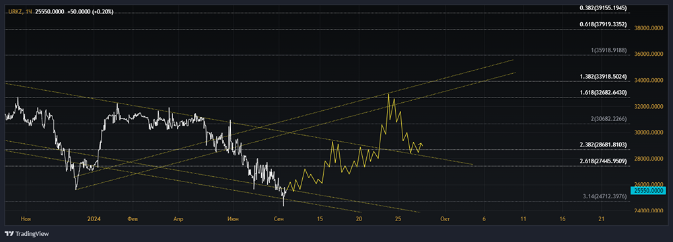Click the 26000.0000 price axis label
Viewport: 673px width, 242px height.
pos(649,184)
